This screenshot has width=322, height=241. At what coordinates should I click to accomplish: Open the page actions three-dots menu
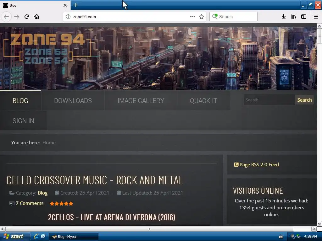pyautogui.click(x=193, y=17)
